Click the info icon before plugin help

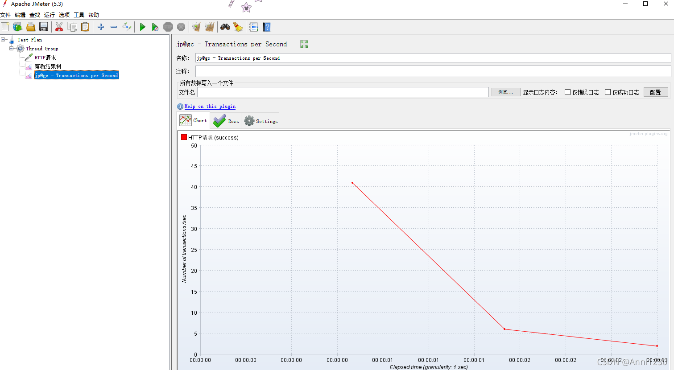(x=180, y=107)
